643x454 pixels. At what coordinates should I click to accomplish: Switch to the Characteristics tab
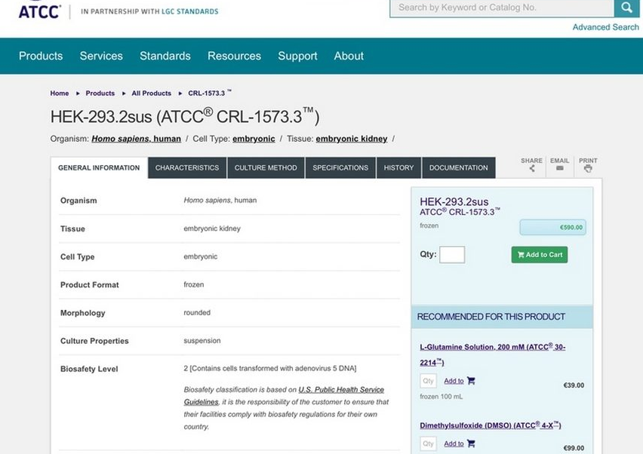tap(187, 167)
